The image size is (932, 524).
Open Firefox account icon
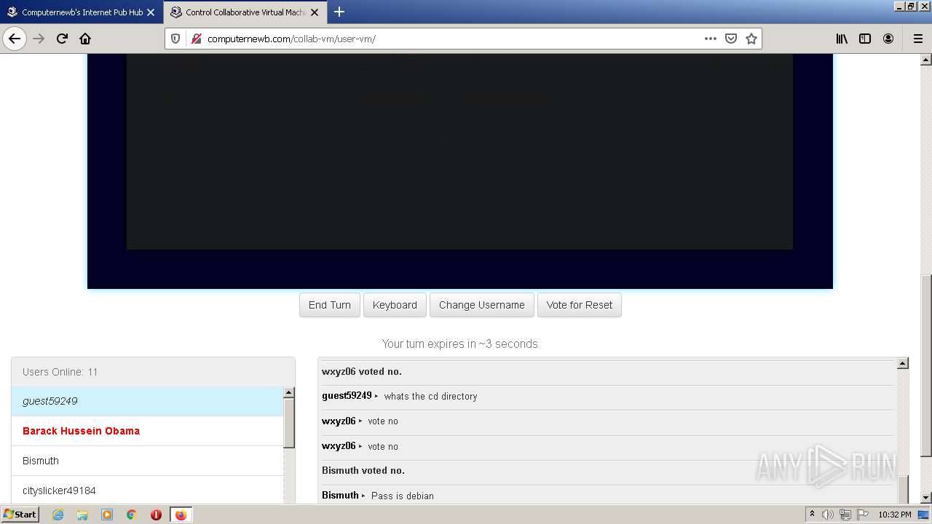coord(888,39)
